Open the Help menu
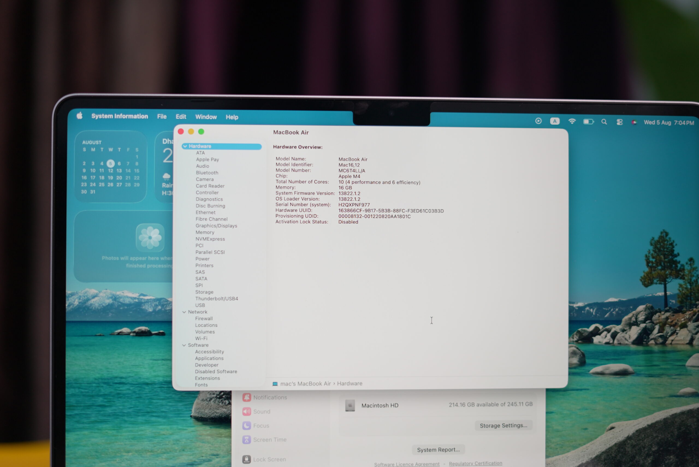This screenshot has width=699, height=467. click(232, 117)
